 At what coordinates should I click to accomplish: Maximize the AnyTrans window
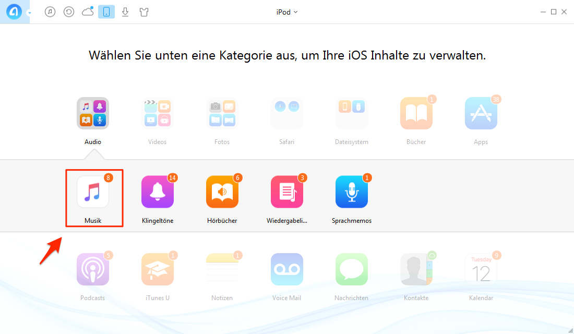[x=554, y=12]
